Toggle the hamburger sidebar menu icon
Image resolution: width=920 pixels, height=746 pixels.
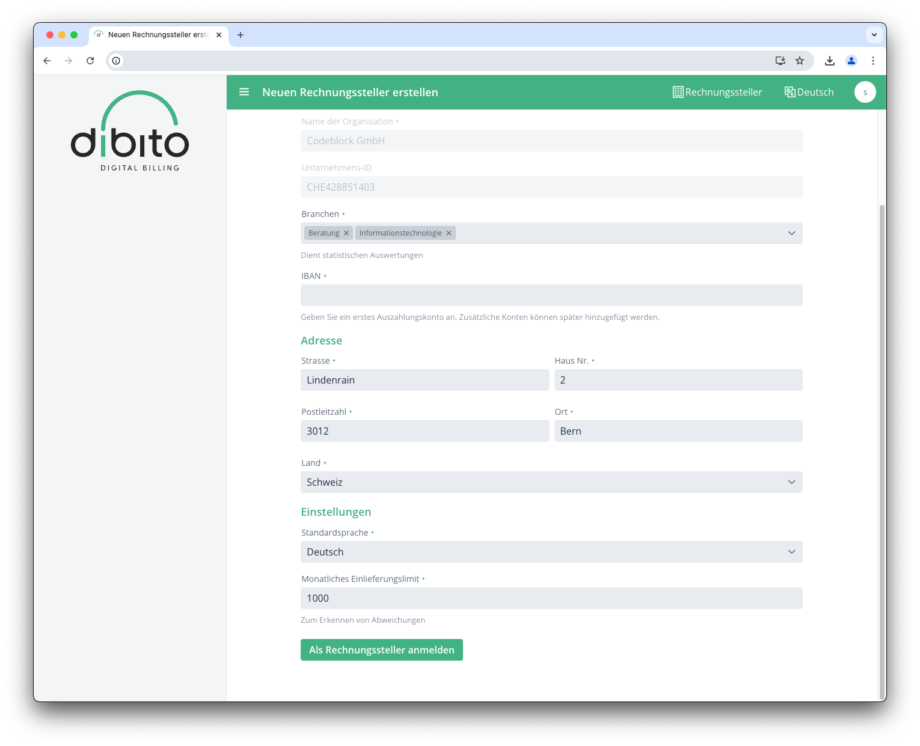[244, 92]
